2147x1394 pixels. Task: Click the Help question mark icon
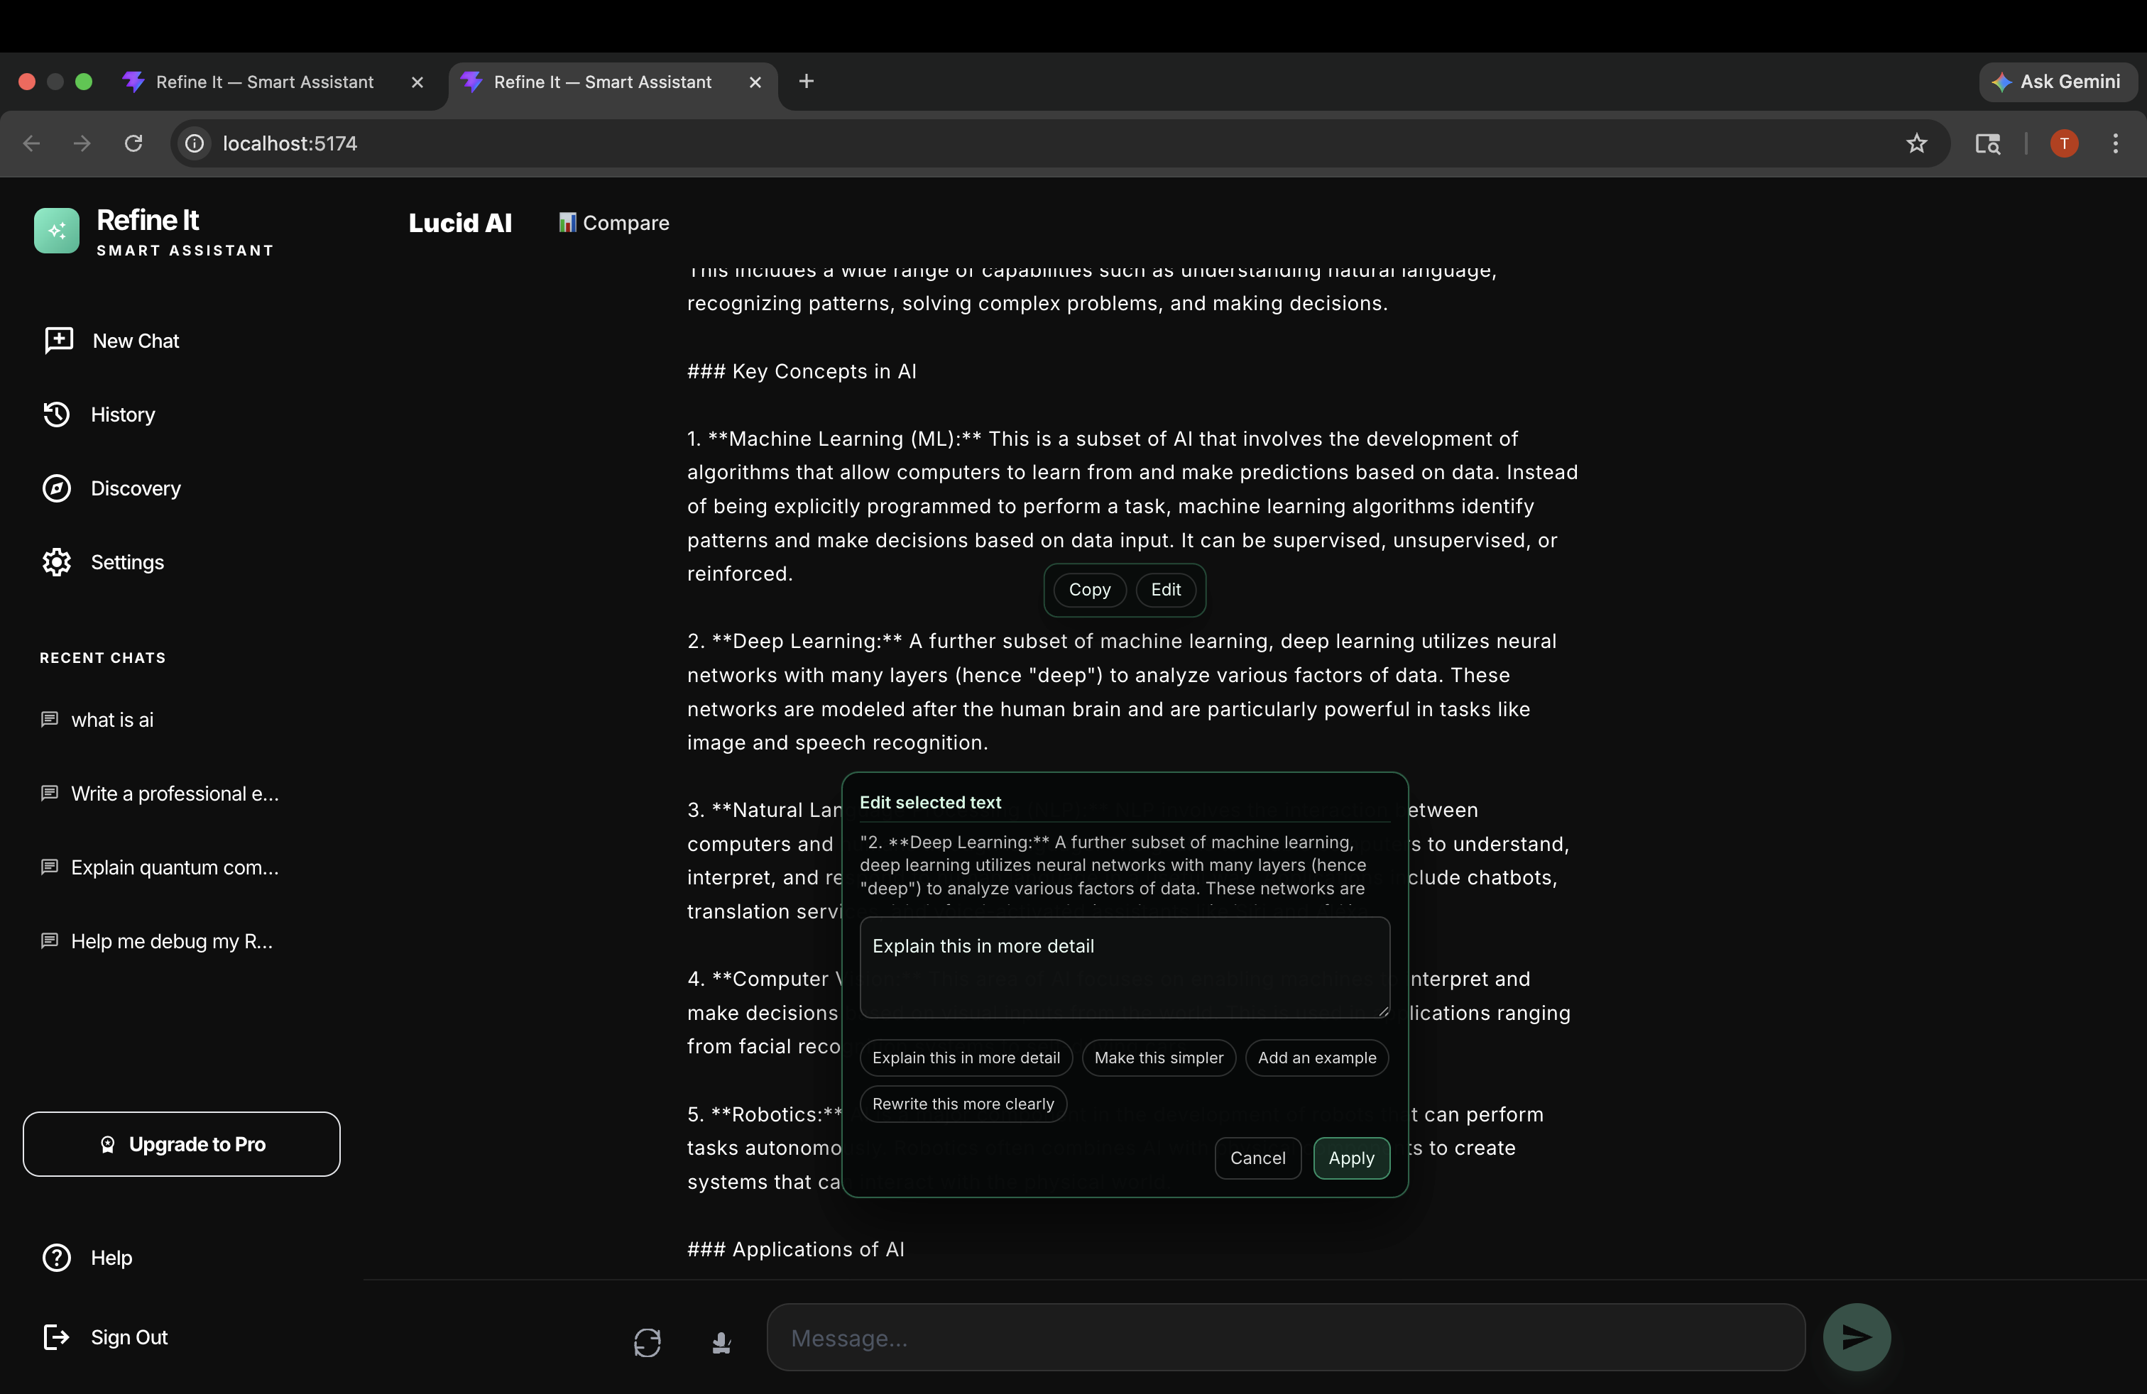(x=57, y=1258)
